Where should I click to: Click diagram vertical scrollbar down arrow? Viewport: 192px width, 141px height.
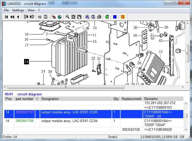tap(187, 83)
